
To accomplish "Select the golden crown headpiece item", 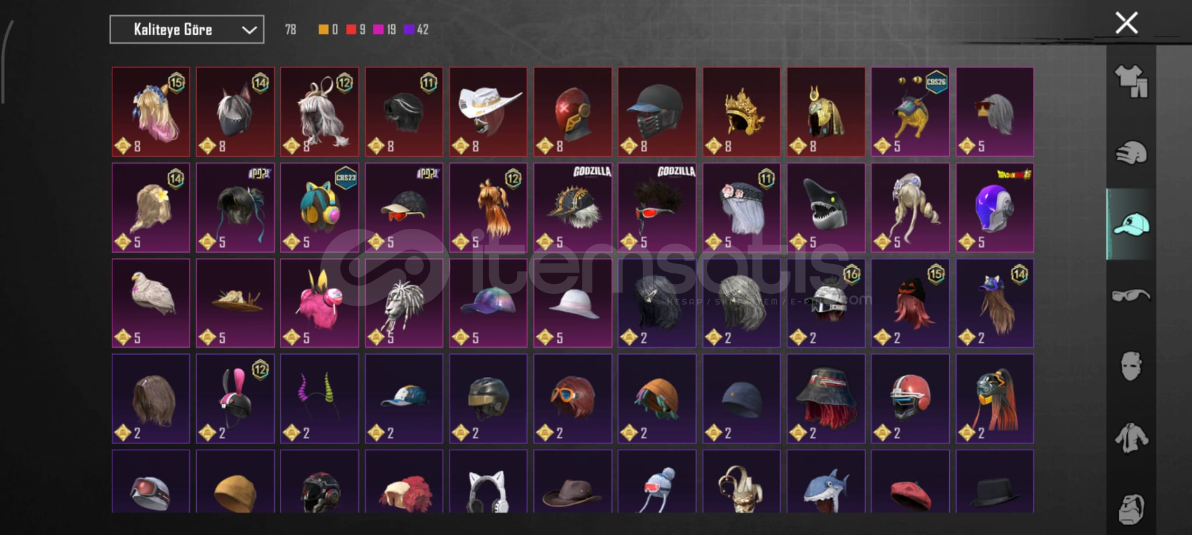I will point(741,112).
